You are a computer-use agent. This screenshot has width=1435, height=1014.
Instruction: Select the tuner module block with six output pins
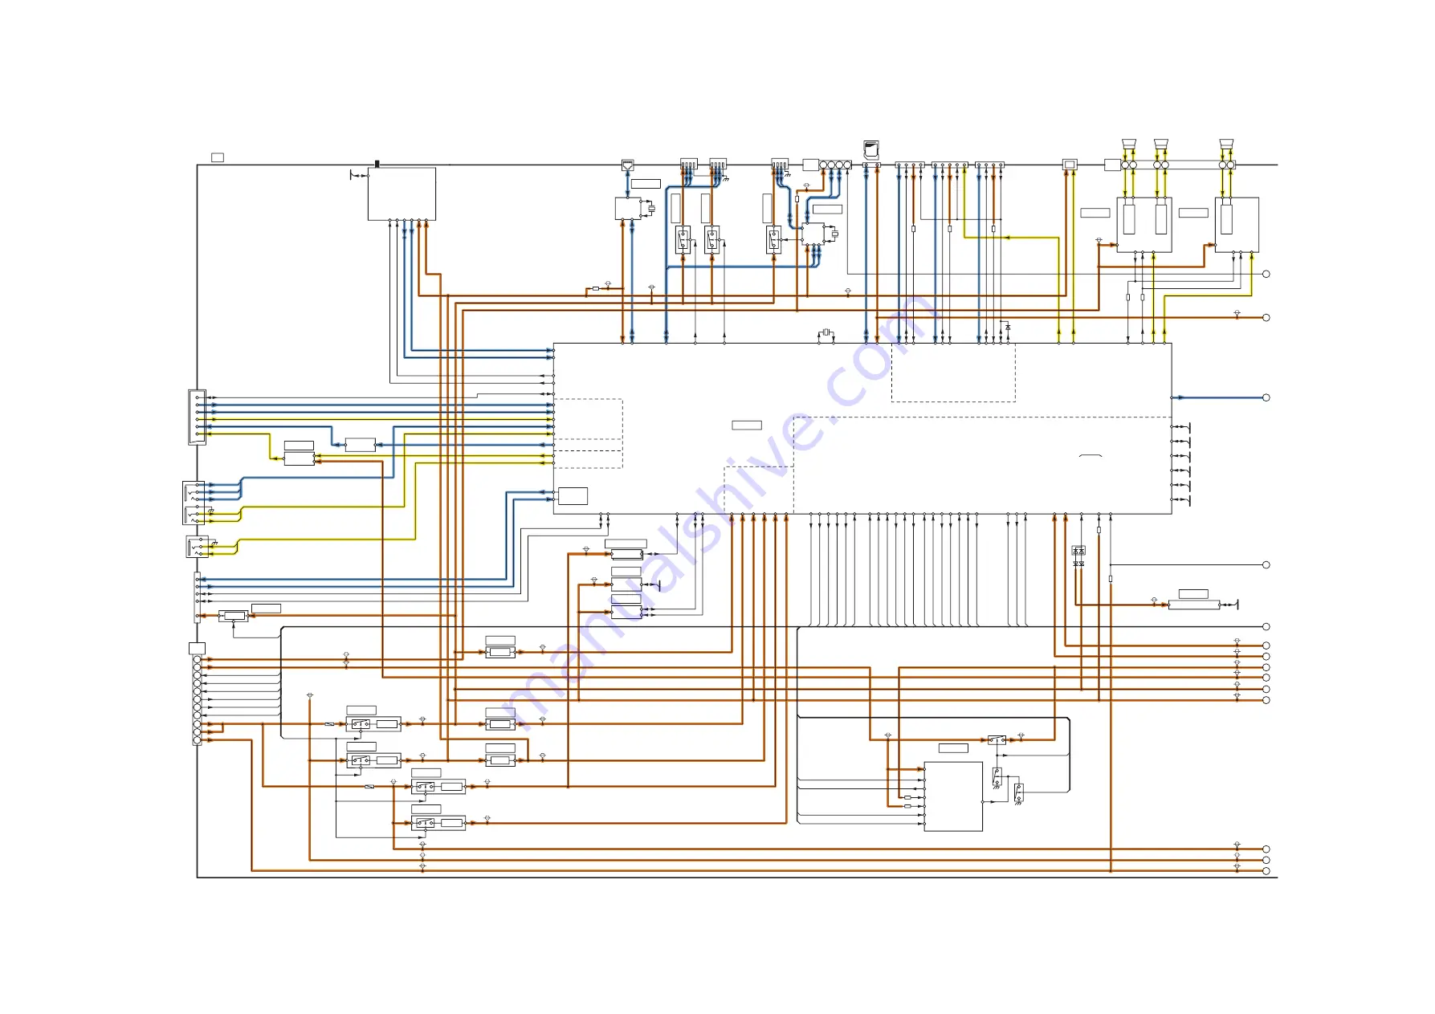[402, 193]
